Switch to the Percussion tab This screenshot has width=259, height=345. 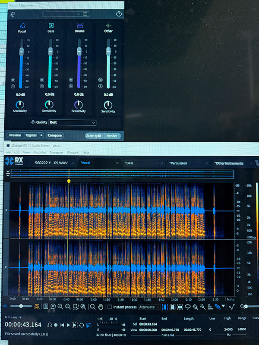tap(188, 163)
